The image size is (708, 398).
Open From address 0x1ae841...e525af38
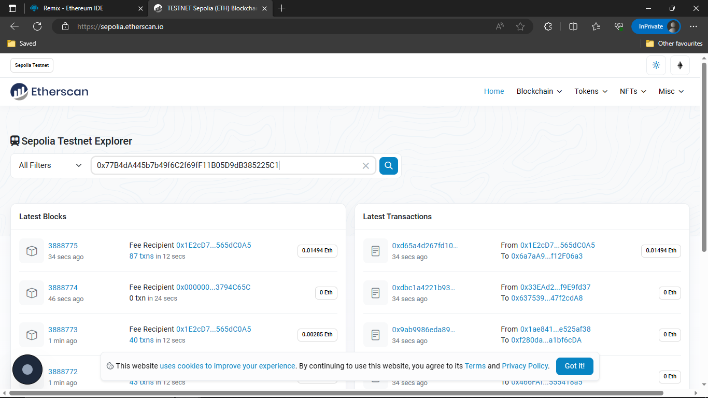[x=556, y=329]
